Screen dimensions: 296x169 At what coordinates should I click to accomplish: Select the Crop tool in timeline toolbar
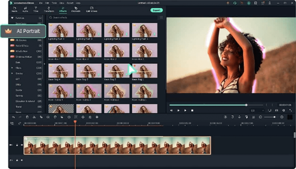coord(41,117)
